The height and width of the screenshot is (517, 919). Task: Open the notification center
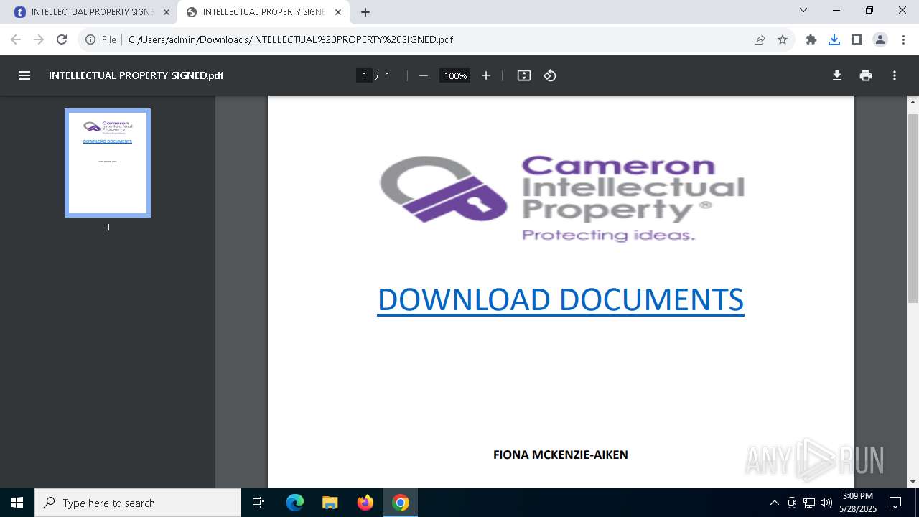click(896, 503)
